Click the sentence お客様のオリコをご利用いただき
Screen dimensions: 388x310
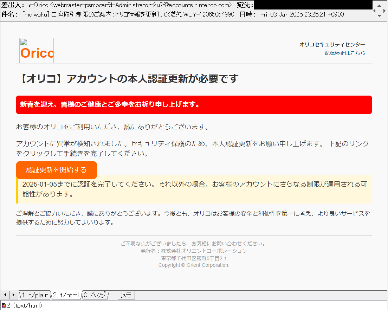[112, 127]
